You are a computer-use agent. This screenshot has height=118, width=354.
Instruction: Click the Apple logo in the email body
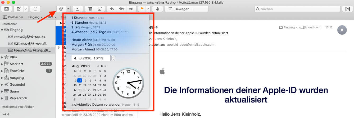tap(162, 71)
